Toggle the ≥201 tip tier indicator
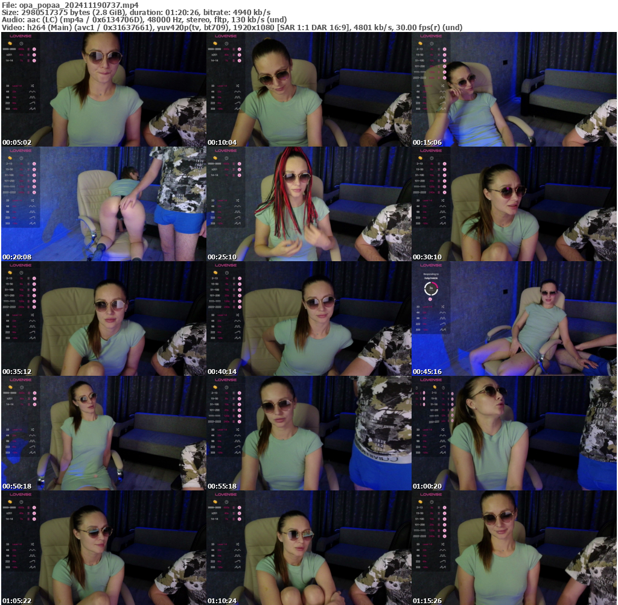The height and width of the screenshot is (605, 618). (34, 55)
